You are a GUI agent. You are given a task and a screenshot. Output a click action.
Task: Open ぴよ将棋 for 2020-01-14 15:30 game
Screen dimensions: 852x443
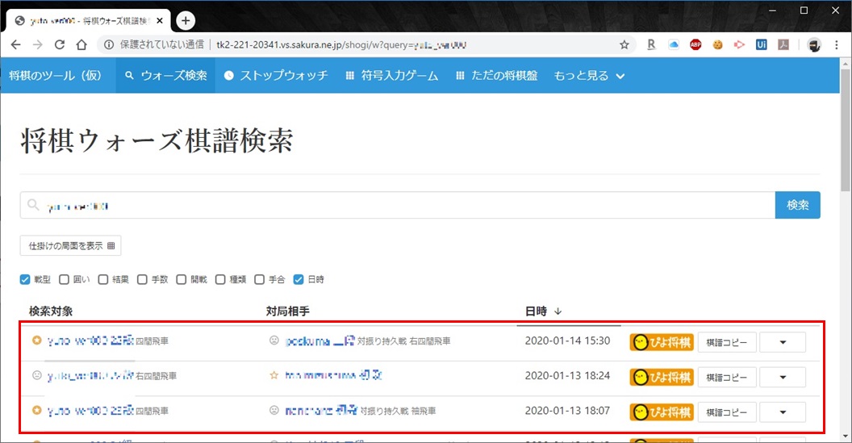662,342
